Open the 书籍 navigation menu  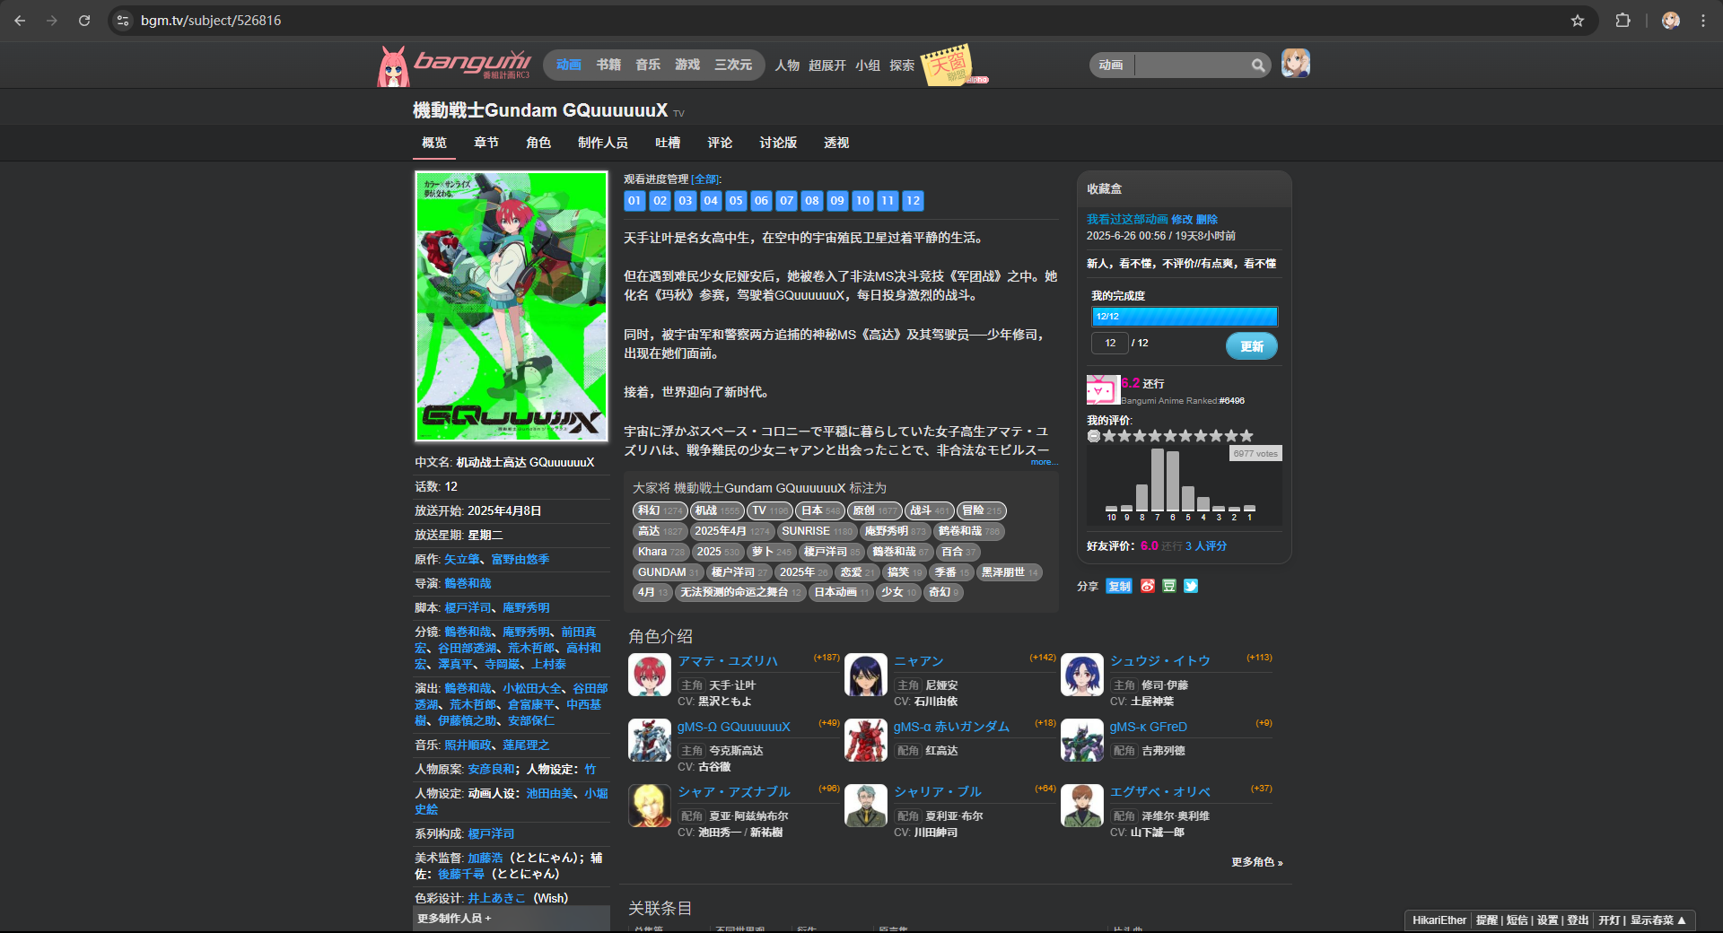click(x=608, y=65)
